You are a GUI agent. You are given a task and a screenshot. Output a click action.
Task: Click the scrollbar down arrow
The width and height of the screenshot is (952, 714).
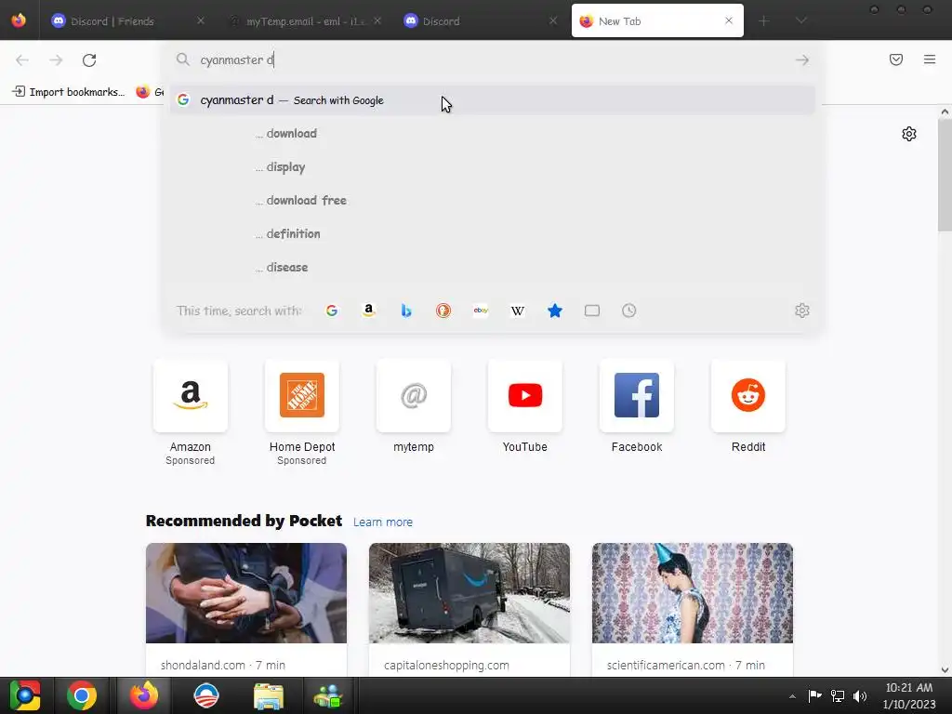point(945,670)
